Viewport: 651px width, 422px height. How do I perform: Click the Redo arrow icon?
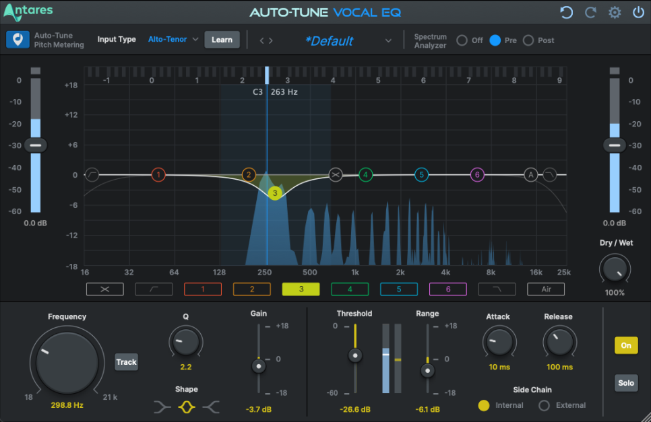tap(590, 12)
